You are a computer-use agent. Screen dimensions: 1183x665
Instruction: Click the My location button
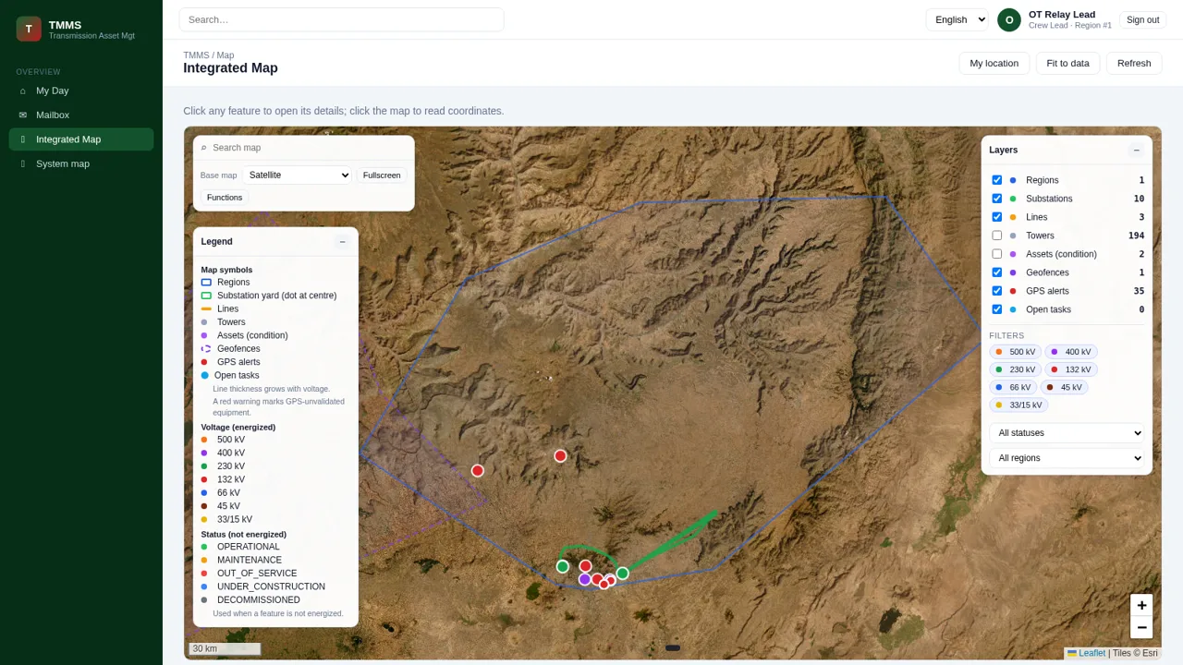click(994, 63)
